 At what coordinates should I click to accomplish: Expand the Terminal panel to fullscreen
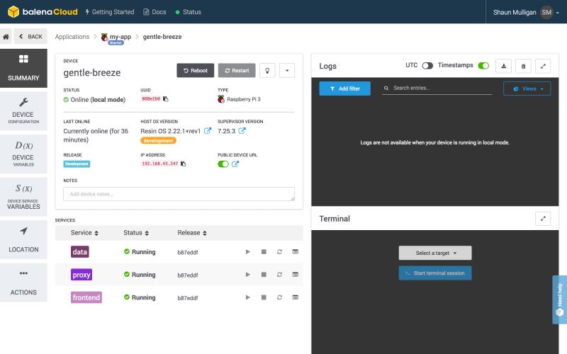click(x=543, y=219)
